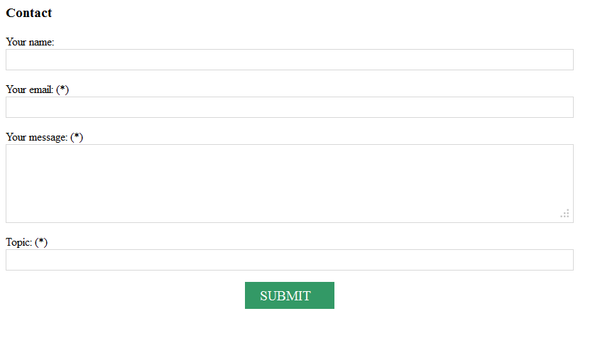Click the word "name" in the first label

tap(41, 42)
